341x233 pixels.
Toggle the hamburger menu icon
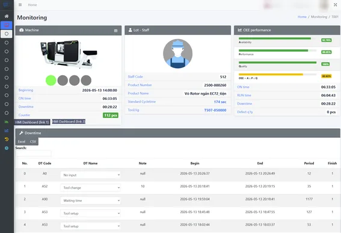coord(20,5)
